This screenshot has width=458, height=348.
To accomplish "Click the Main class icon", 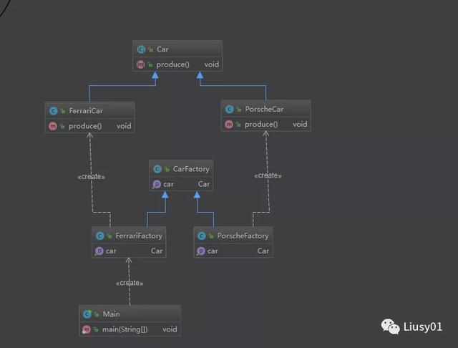I will click(x=87, y=314).
